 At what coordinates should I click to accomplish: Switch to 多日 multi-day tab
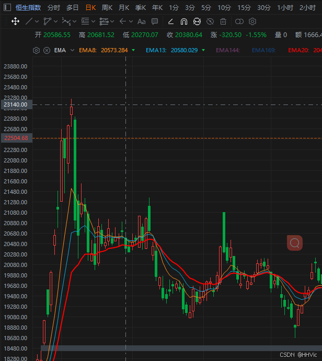click(72, 8)
